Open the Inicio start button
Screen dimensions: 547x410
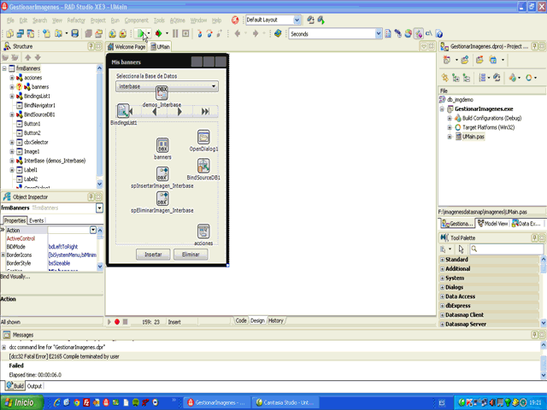point(21,401)
